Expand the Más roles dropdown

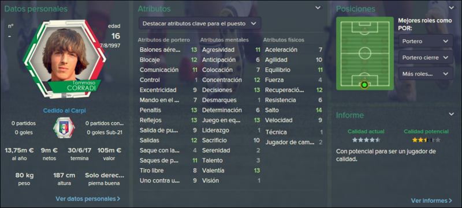pos(426,73)
